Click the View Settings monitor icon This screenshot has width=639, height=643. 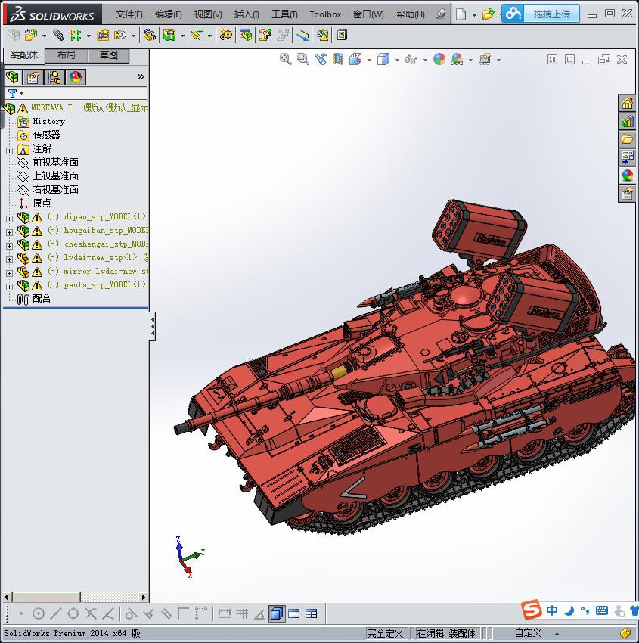click(x=485, y=60)
